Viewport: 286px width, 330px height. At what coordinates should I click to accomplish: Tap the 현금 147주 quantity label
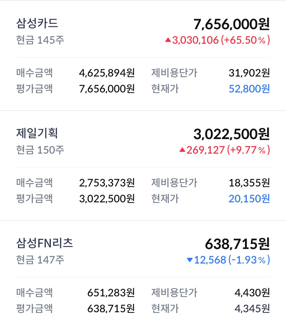click(x=40, y=260)
